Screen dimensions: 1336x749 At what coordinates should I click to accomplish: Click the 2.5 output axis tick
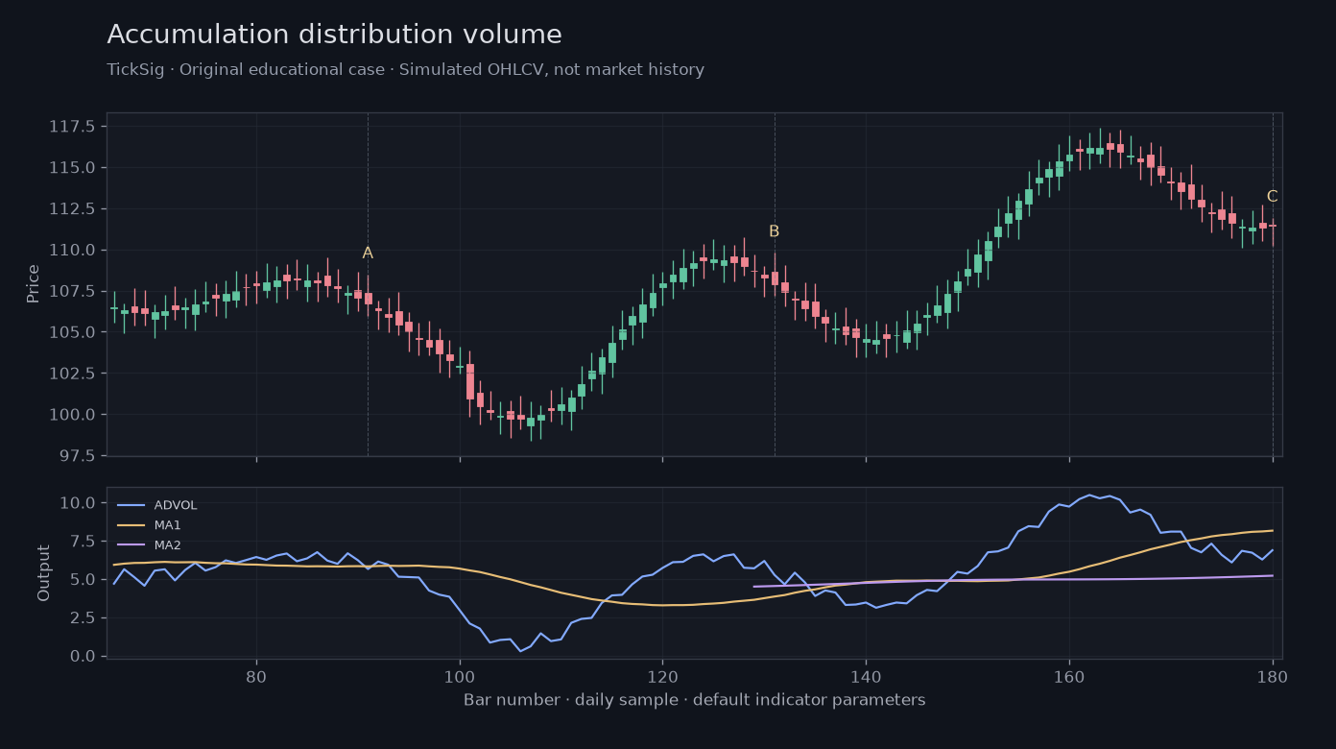pos(83,617)
